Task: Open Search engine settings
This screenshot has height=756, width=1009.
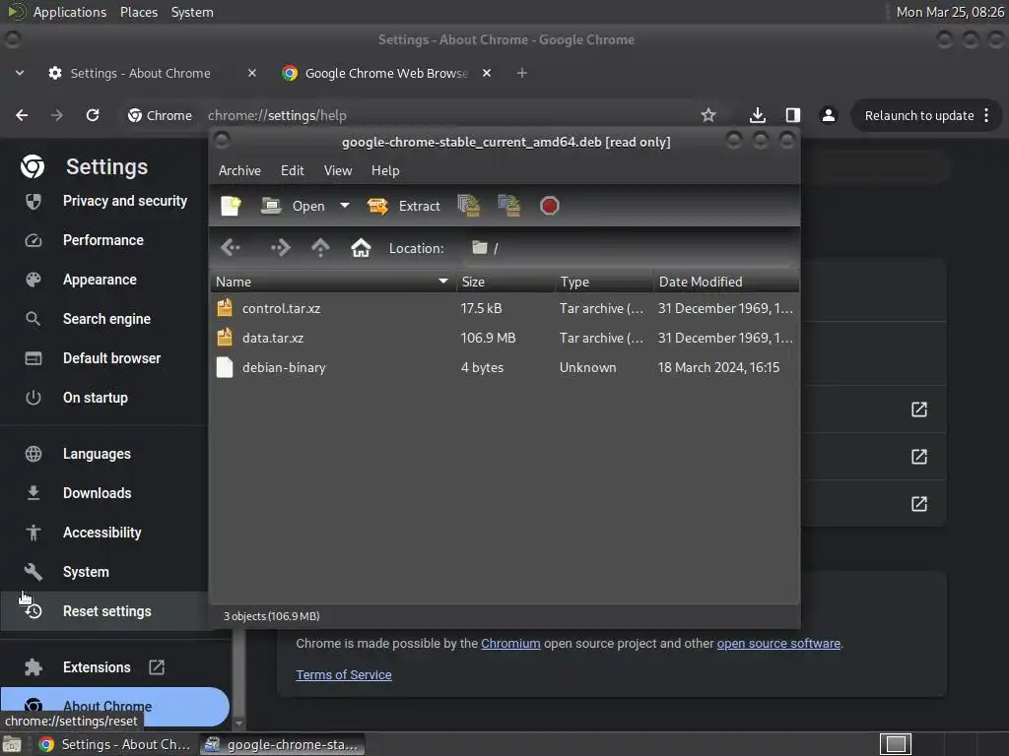Action: tap(106, 319)
